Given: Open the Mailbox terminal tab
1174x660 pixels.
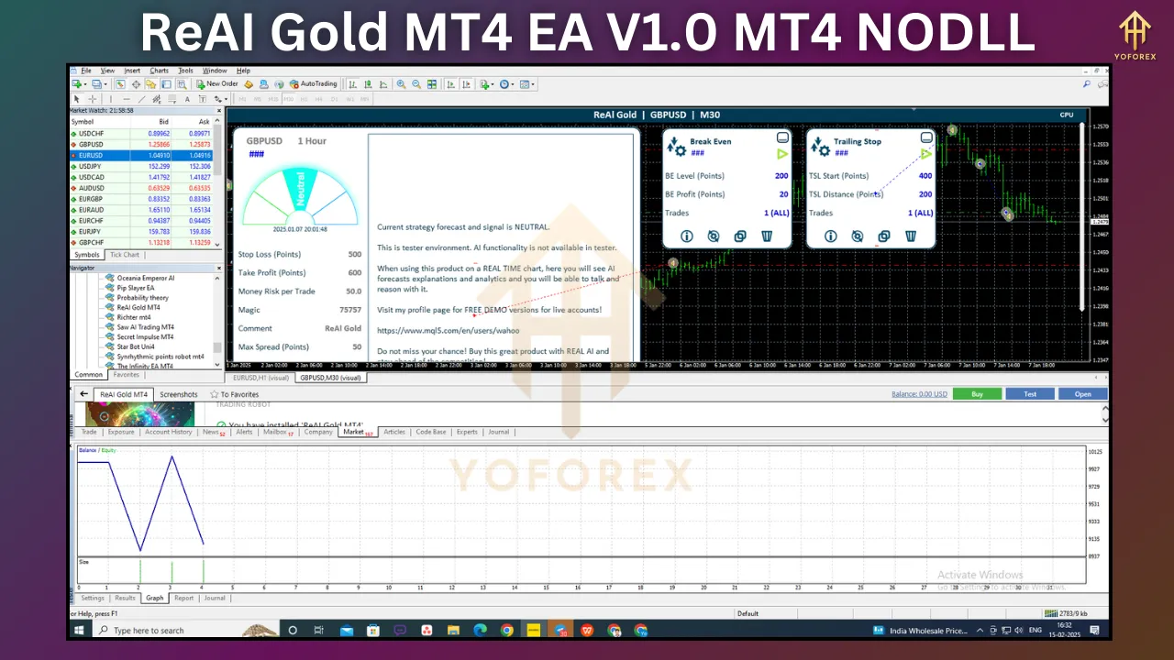Looking at the screenshot, I should (277, 432).
